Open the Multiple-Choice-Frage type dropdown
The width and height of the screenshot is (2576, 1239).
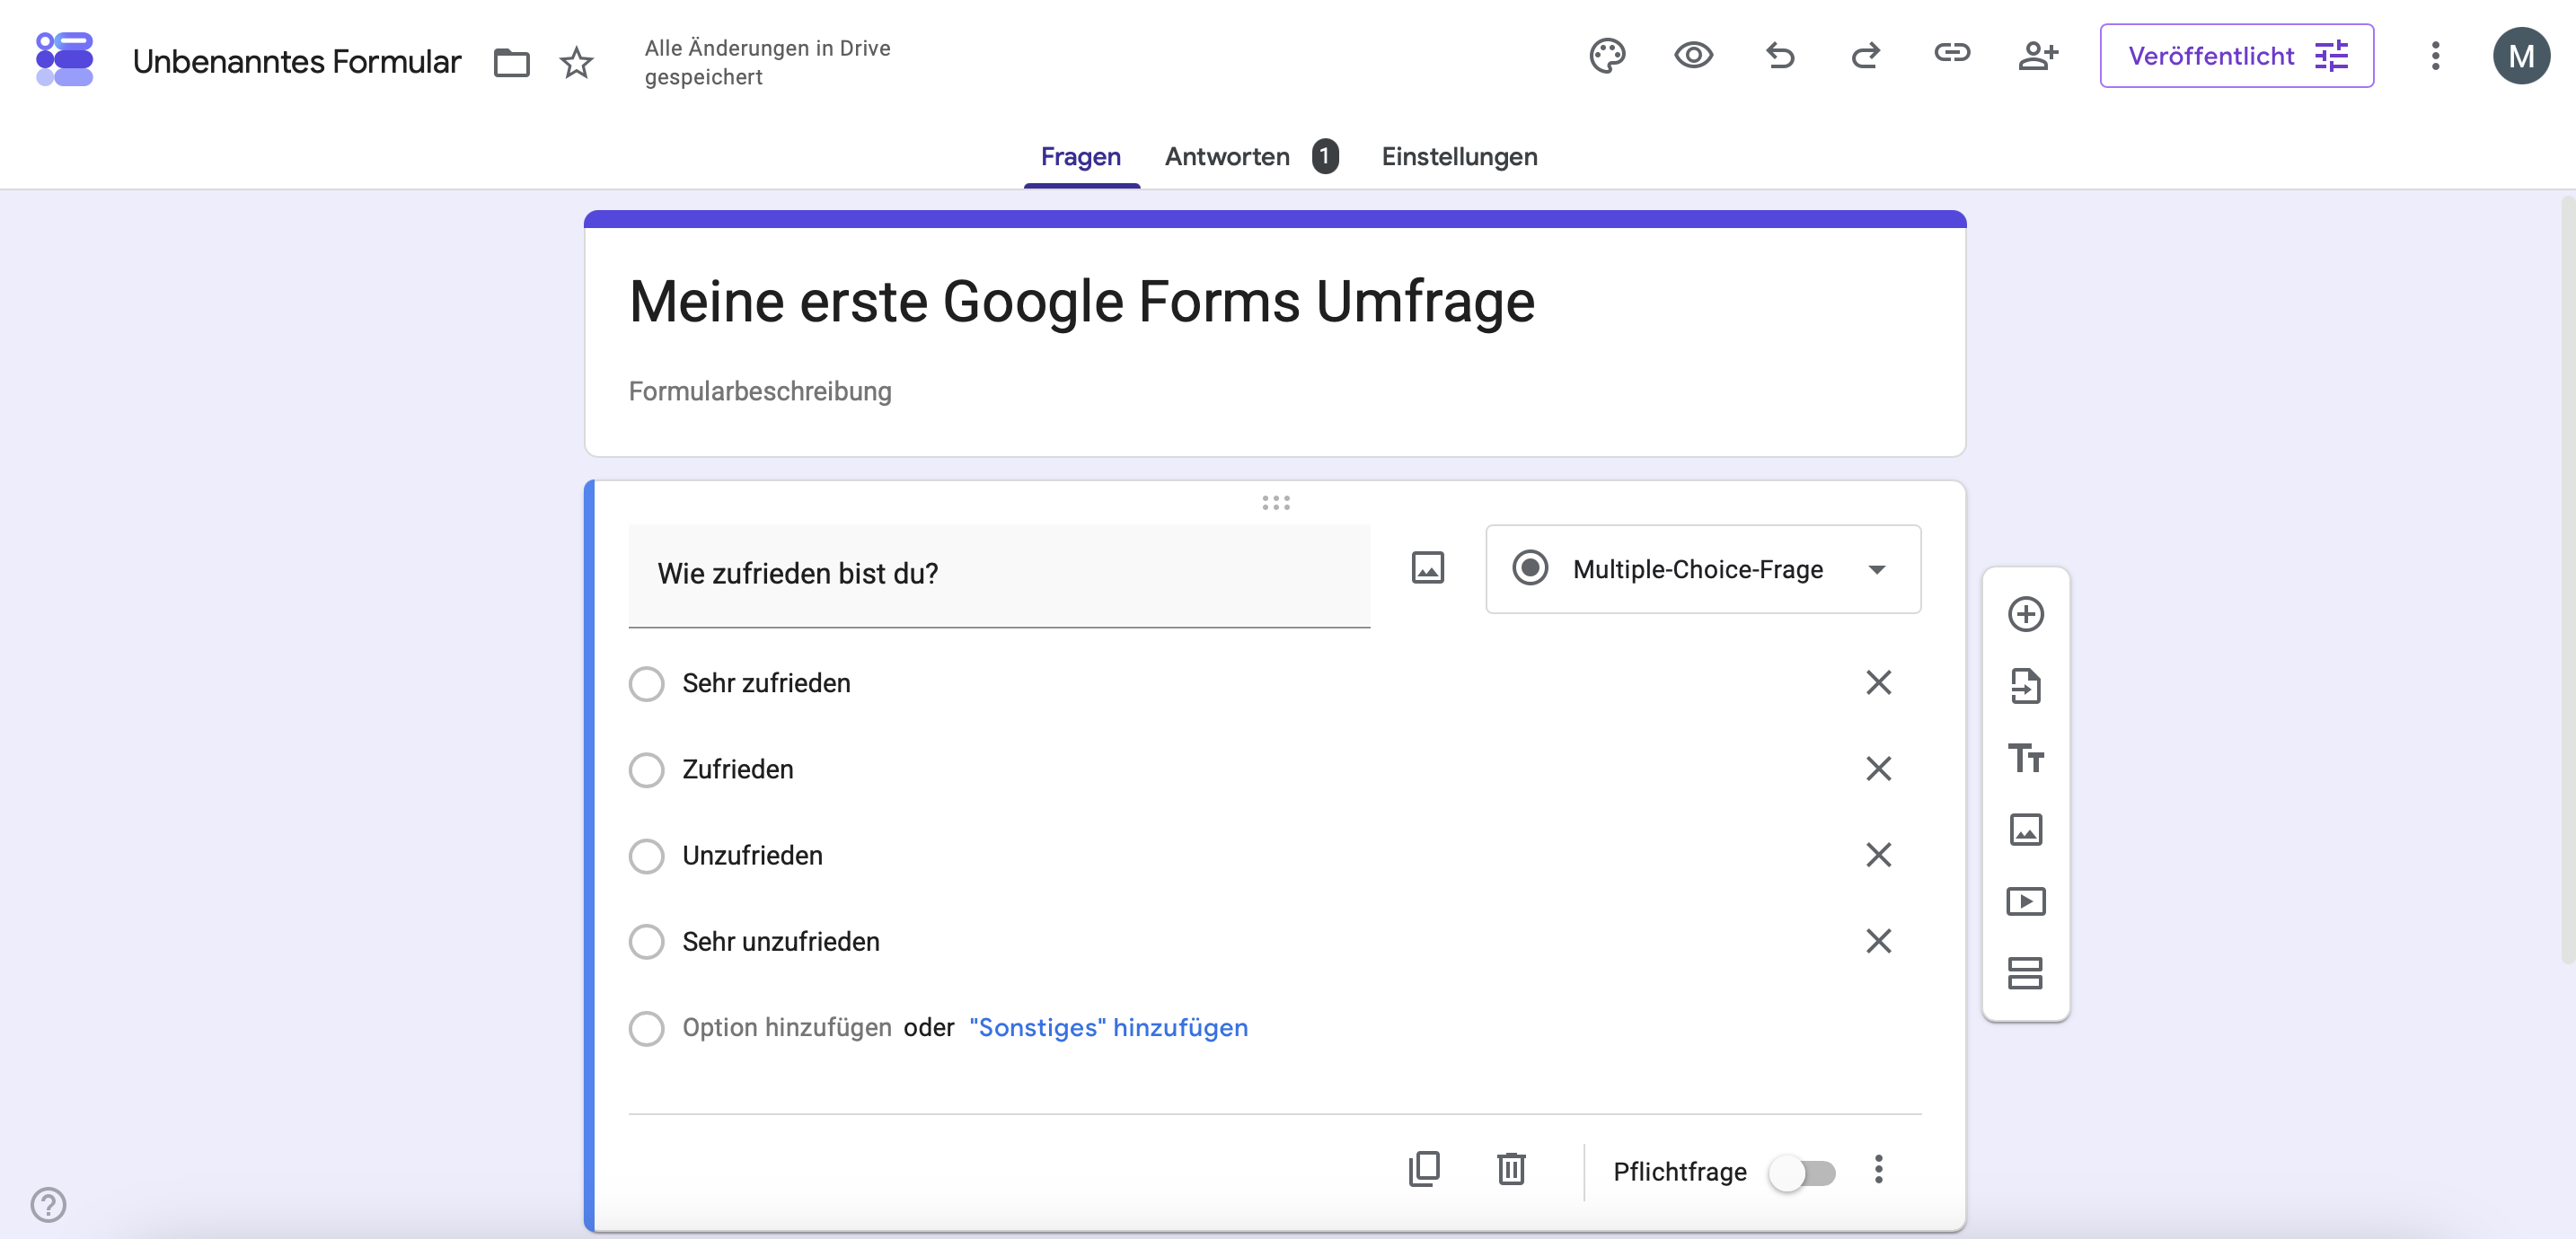tap(1702, 569)
